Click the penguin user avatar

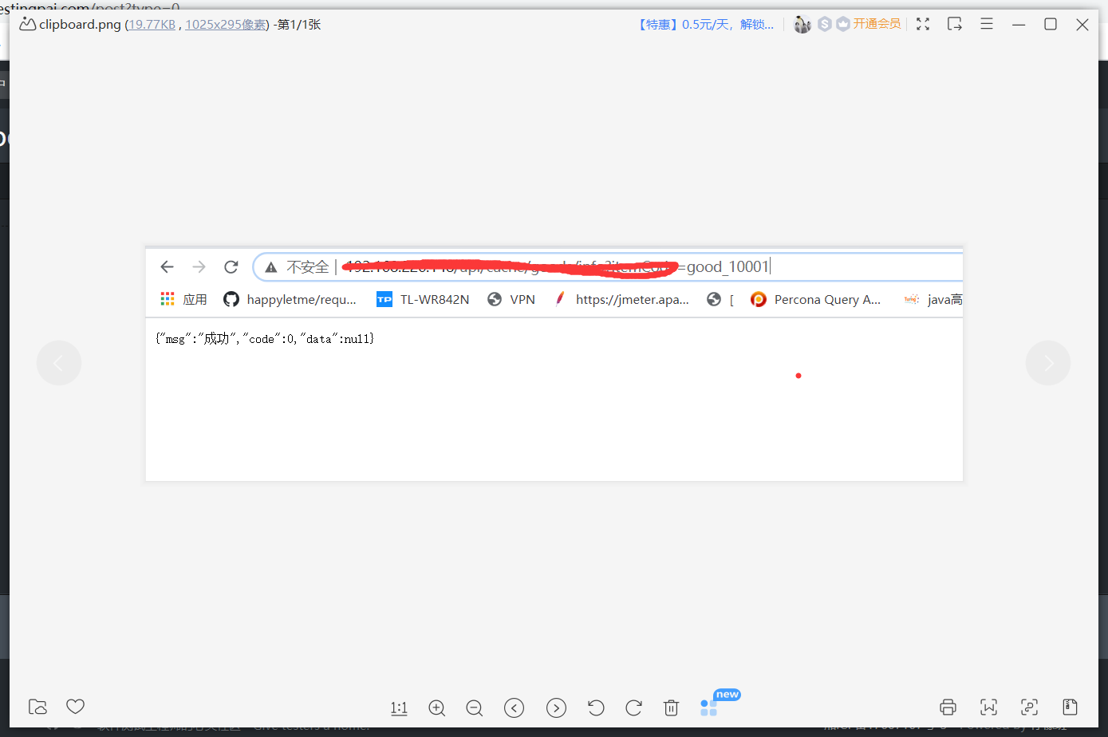click(802, 25)
